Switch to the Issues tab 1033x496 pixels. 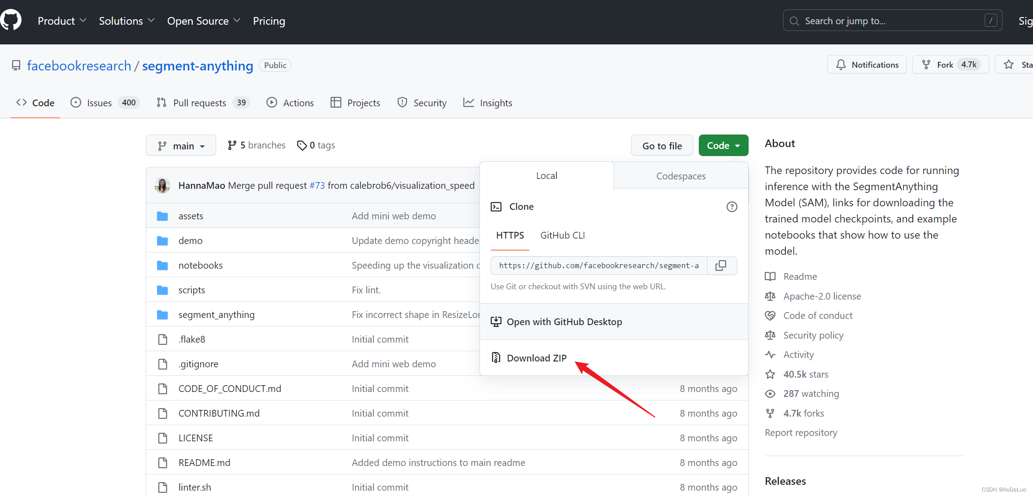click(105, 103)
